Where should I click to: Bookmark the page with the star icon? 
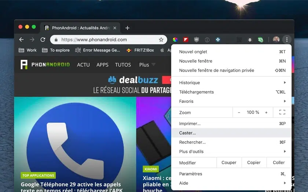pyautogui.click(x=161, y=39)
